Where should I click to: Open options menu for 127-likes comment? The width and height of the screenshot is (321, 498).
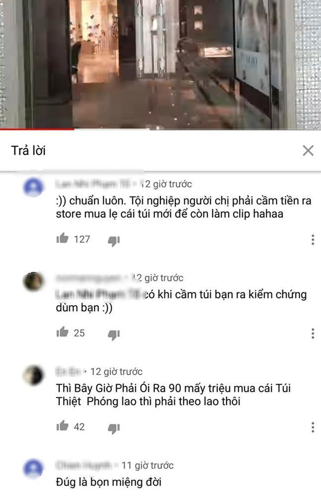313,240
